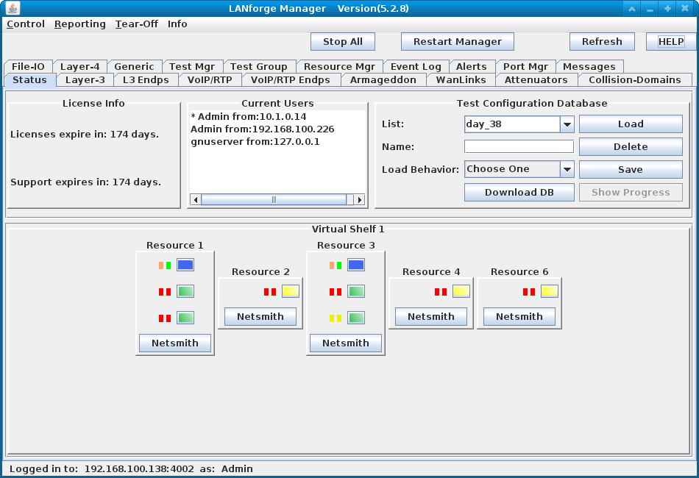Screen dimensions: 699x478
Task: Click Resource 1 blue status icon
Action: tap(185, 265)
